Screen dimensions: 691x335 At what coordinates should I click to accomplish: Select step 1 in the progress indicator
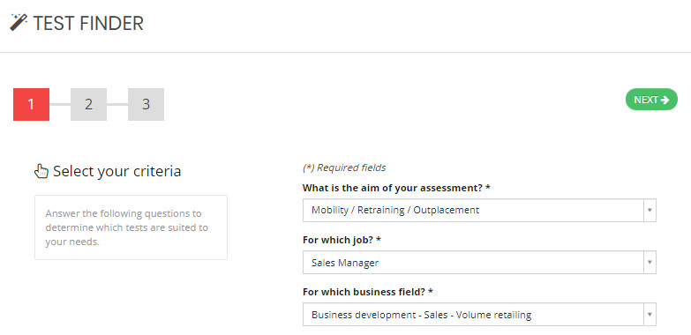coord(31,104)
